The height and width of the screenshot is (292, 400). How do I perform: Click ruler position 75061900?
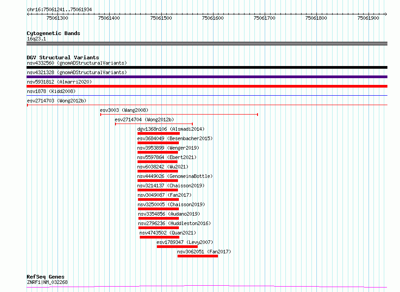pos(368,18)
